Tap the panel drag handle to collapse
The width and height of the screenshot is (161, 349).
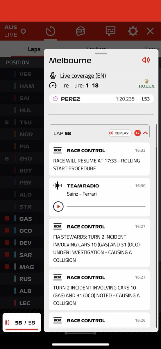click(101, 54)
